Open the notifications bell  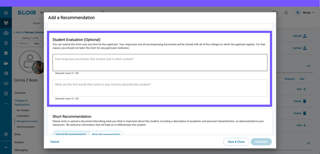click(x=286, y=13)
